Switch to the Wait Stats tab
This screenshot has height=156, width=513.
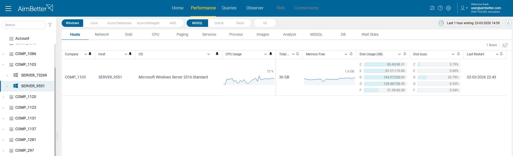370,34
